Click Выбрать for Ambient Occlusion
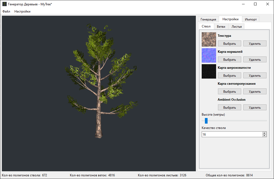This screenshot has height=179, width=274. click(229, 107)
